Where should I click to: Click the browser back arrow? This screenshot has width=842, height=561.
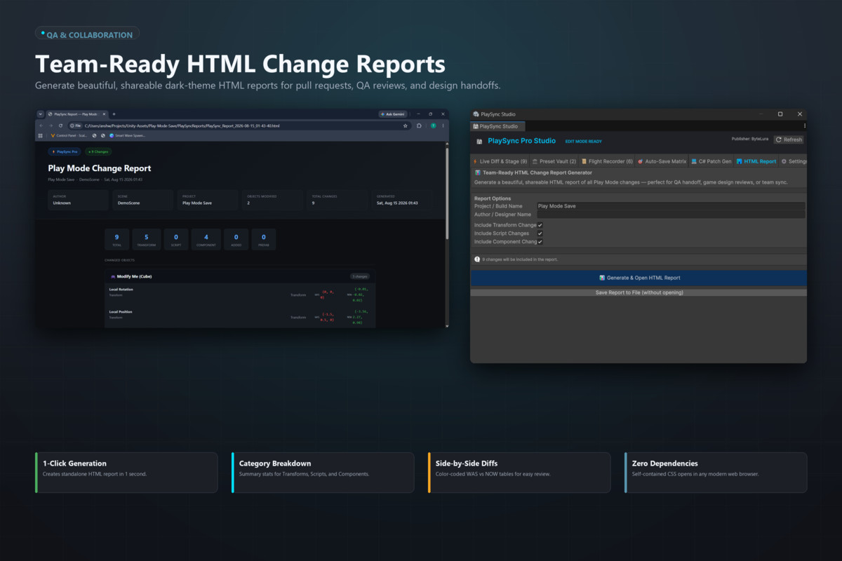pos(41,126)
